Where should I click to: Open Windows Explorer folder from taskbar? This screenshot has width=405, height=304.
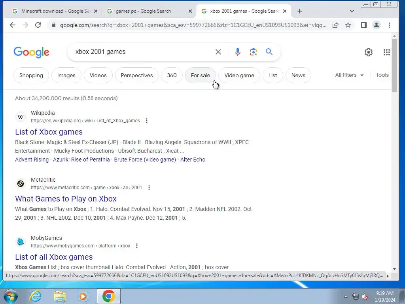coord(60,296)
